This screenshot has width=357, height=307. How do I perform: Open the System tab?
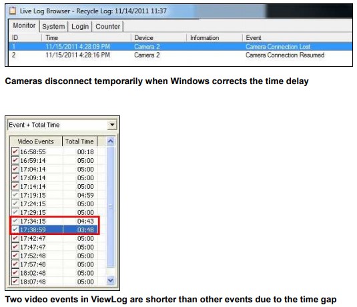point(53,27)
